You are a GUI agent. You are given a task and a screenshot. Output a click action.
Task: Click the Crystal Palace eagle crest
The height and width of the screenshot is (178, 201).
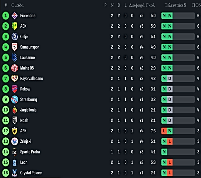tap(15, 173)
